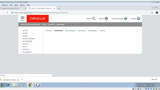Open Java Embedded sidebar link
The image size is (160, 90).
[27, 41]
